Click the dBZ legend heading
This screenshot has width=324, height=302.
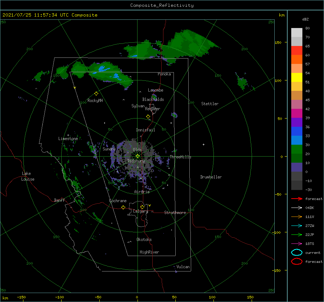click(305, 19)
